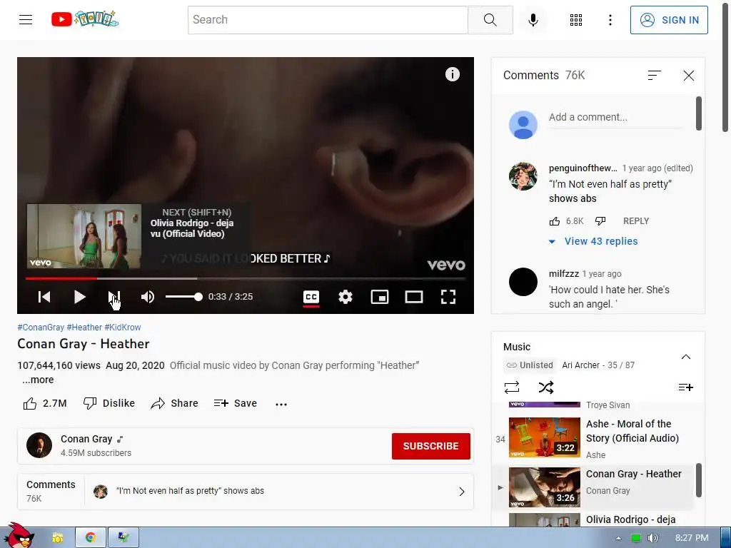Viewport: 731px width, 548px height.
Task: Open the Angry Birds start button
Action: (18, 536)
